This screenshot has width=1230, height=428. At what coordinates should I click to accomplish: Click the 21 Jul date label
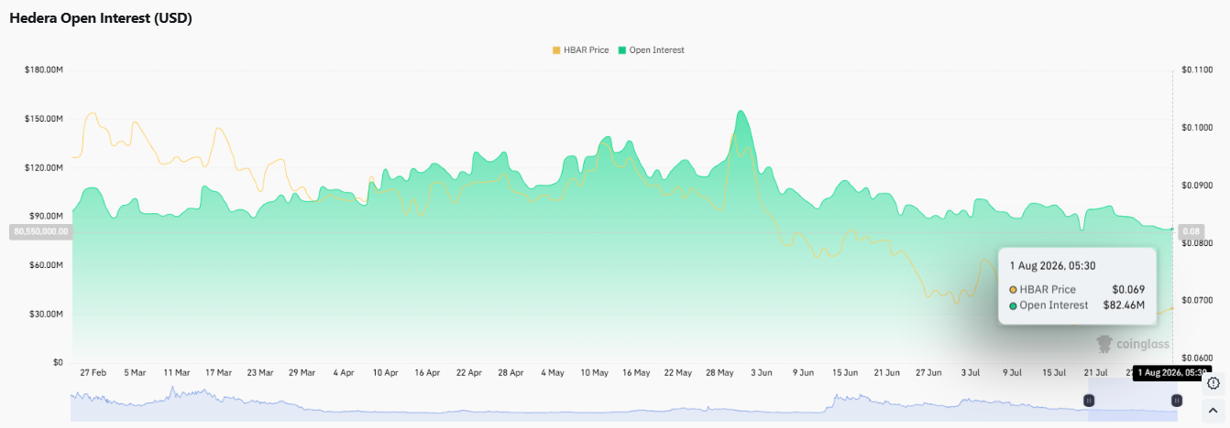(x=1096, y=373)
